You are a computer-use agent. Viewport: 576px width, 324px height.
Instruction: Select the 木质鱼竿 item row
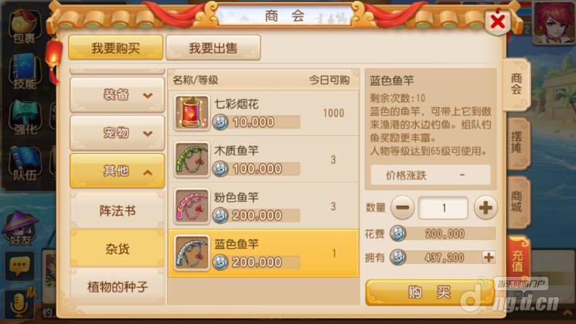click(264, 159)
